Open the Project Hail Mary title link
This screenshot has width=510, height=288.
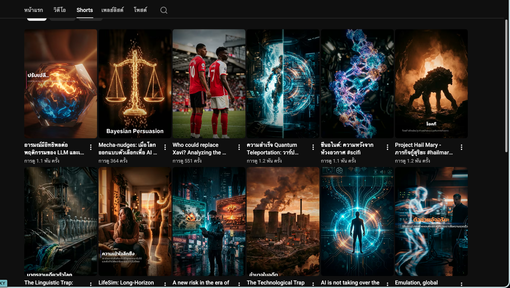(423, 149)
